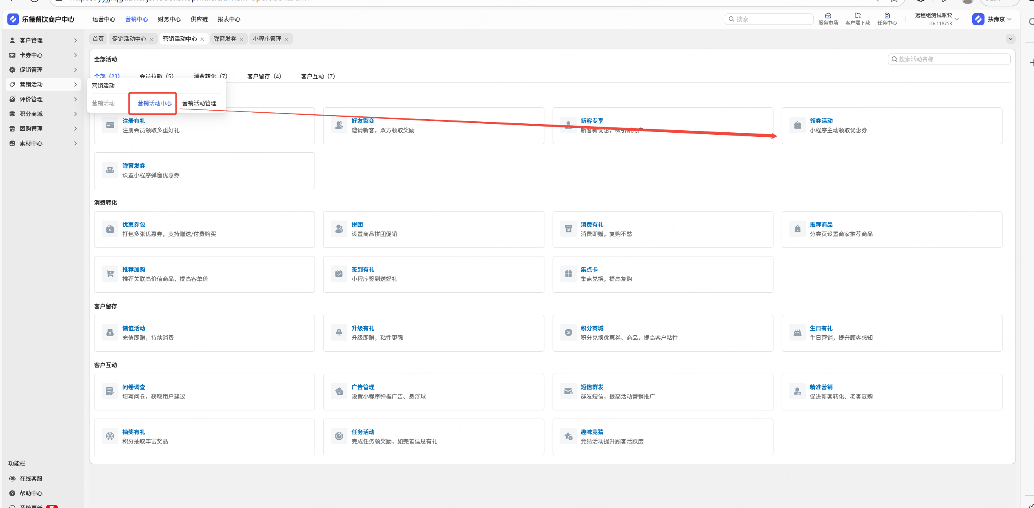Open 营销活动管理 in flyout menu

click(199, 103)
